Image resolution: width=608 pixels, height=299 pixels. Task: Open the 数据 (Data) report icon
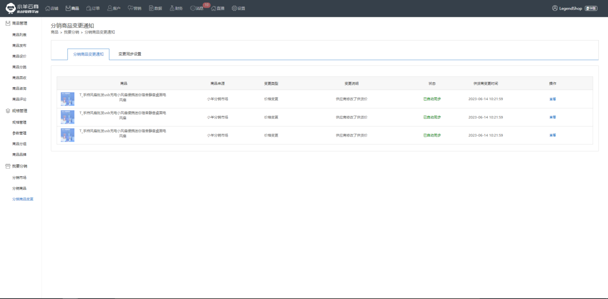coord(152,8)
